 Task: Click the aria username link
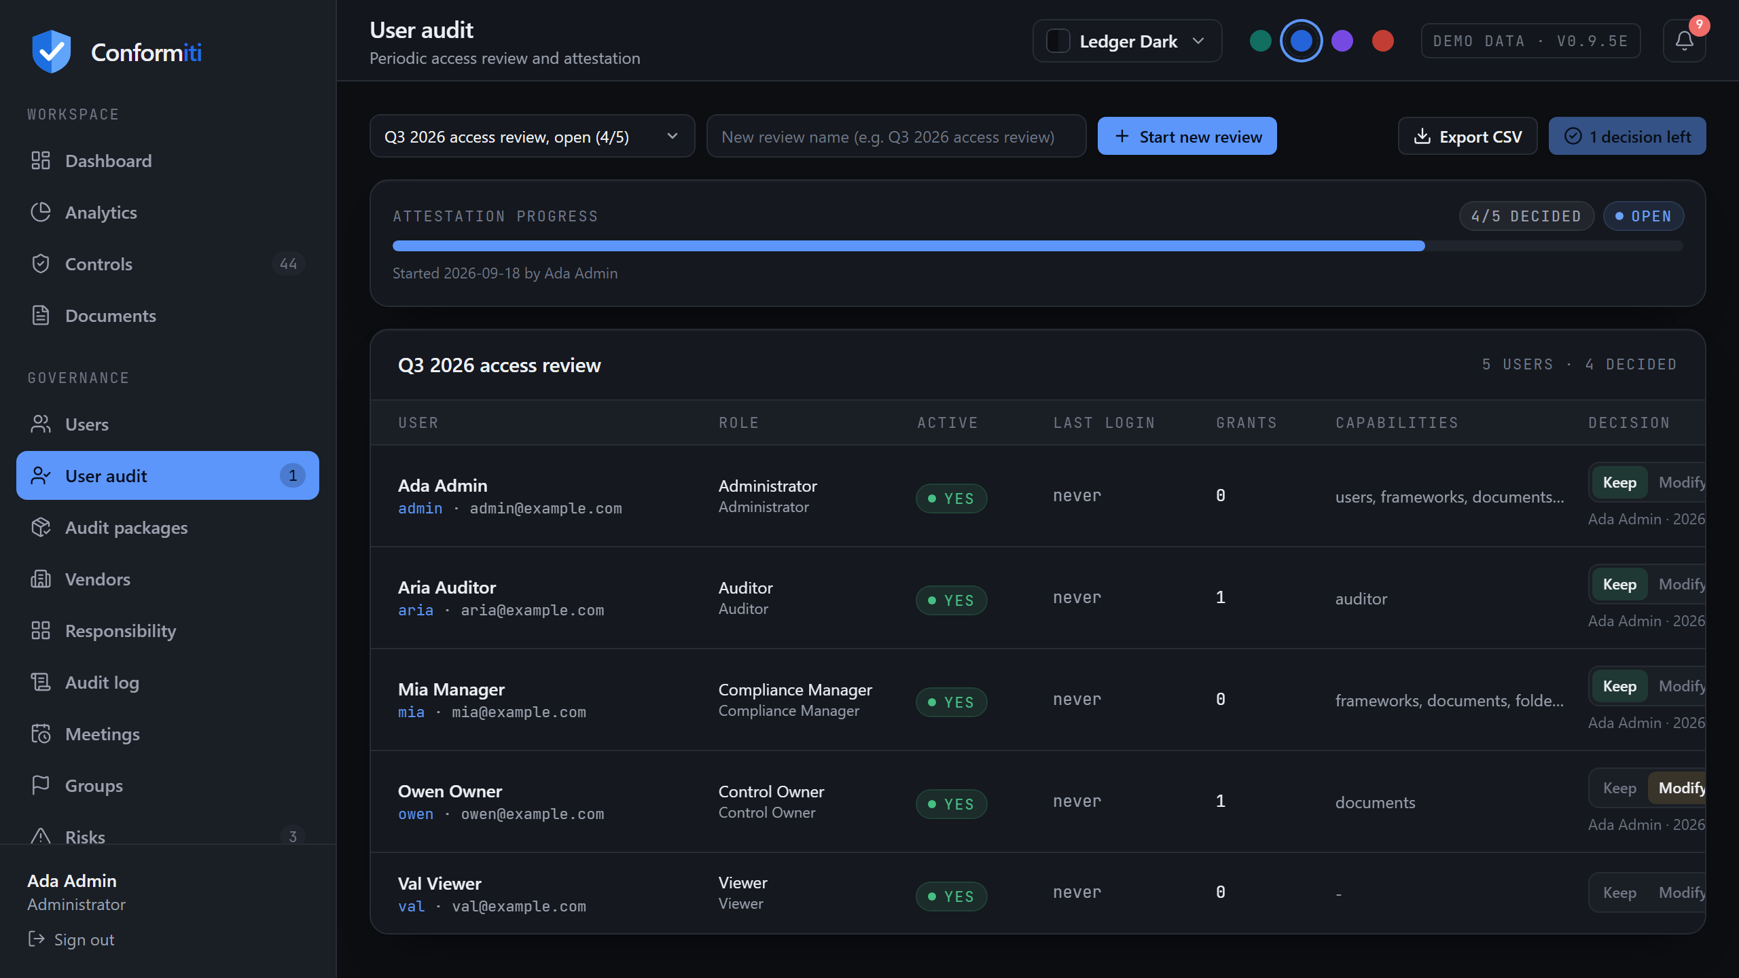415,610
